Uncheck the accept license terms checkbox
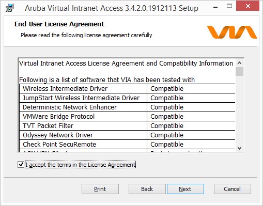 [21, 165]
